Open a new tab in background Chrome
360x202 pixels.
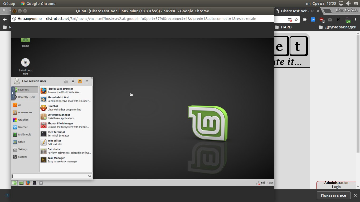click(x=327, y=11)
